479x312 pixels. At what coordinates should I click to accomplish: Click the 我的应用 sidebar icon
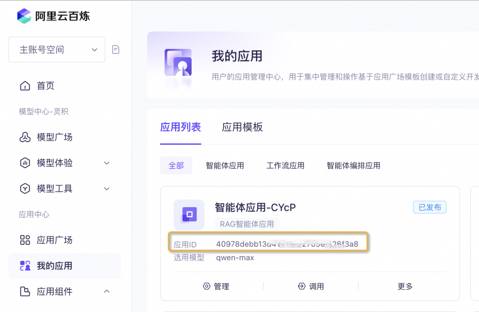[24, 266]
